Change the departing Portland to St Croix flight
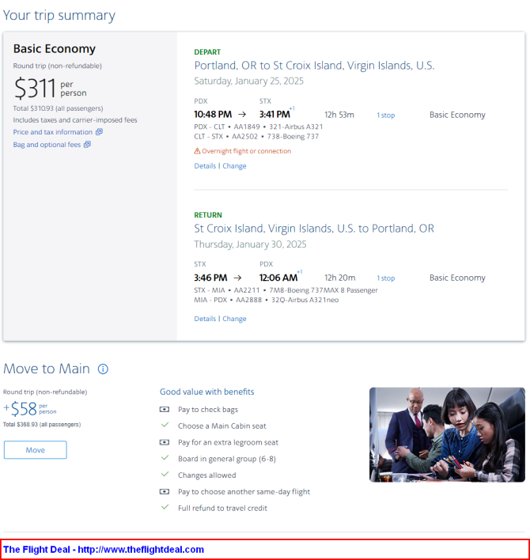The height and width of the screenshot is (560, 530). 234,166
